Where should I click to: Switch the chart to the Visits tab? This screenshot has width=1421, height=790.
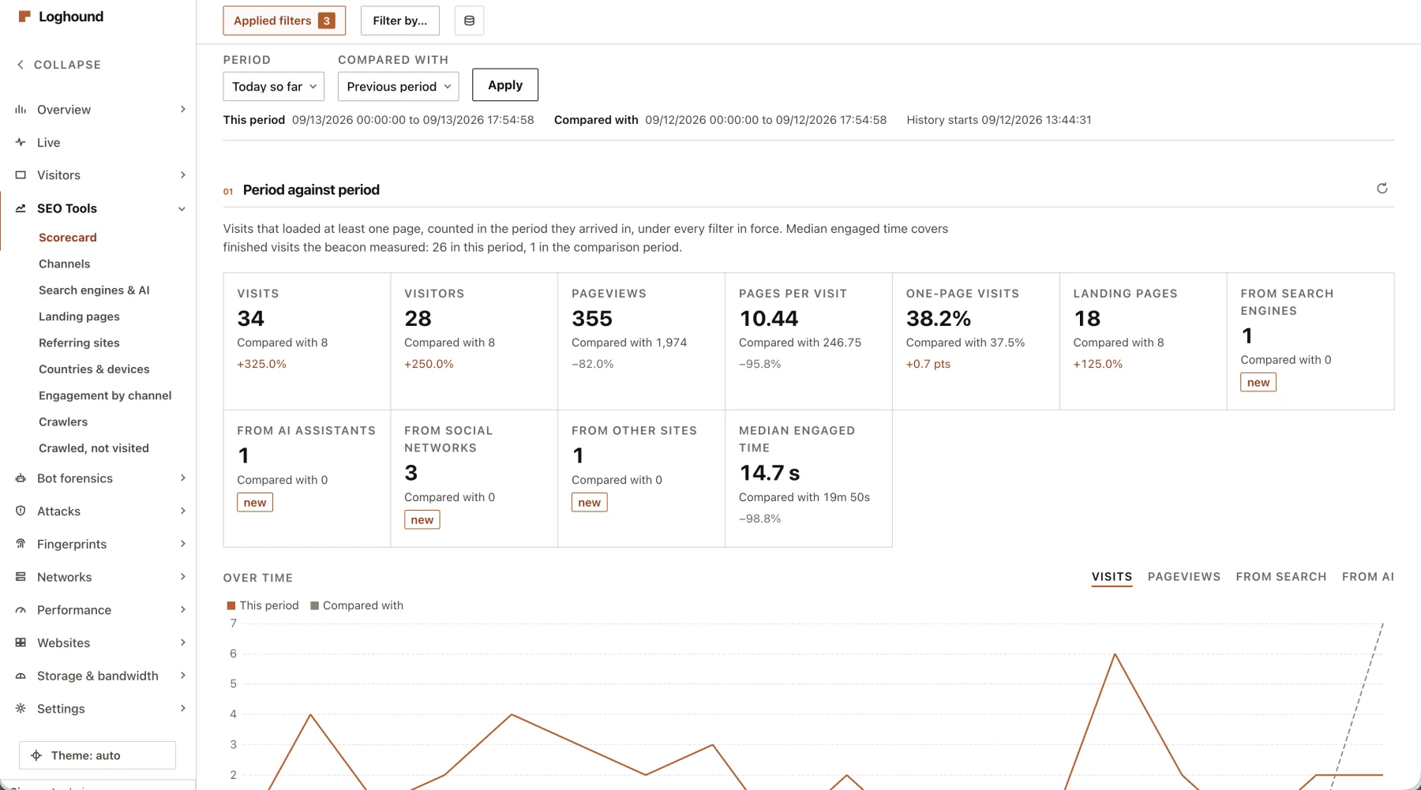coord(1112,577)
